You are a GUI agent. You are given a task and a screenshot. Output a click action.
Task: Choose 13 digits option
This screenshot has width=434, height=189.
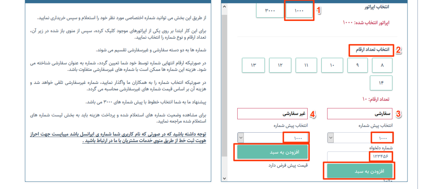[254, 65]
